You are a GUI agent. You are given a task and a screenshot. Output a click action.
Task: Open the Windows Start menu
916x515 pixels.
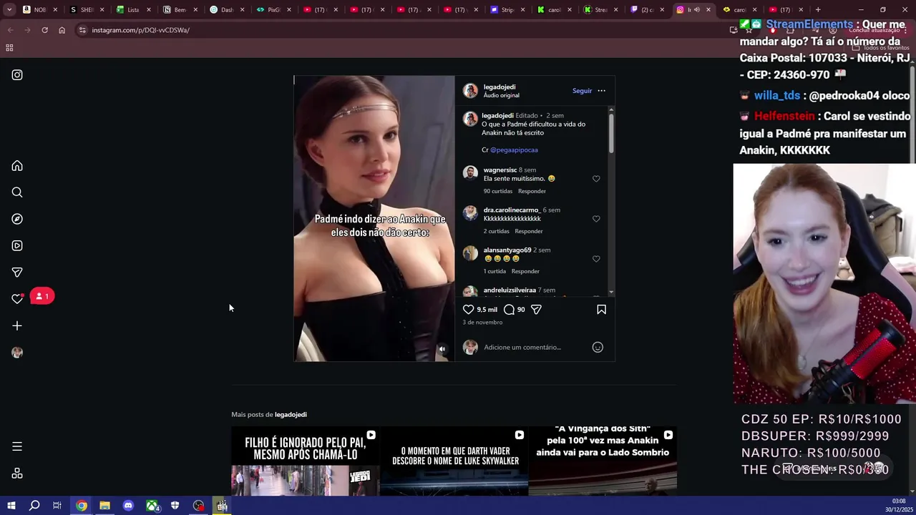11,506
